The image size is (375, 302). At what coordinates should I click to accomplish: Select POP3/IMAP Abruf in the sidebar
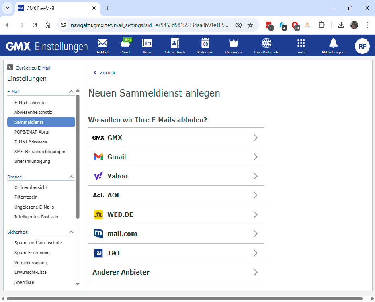(32, 131)
